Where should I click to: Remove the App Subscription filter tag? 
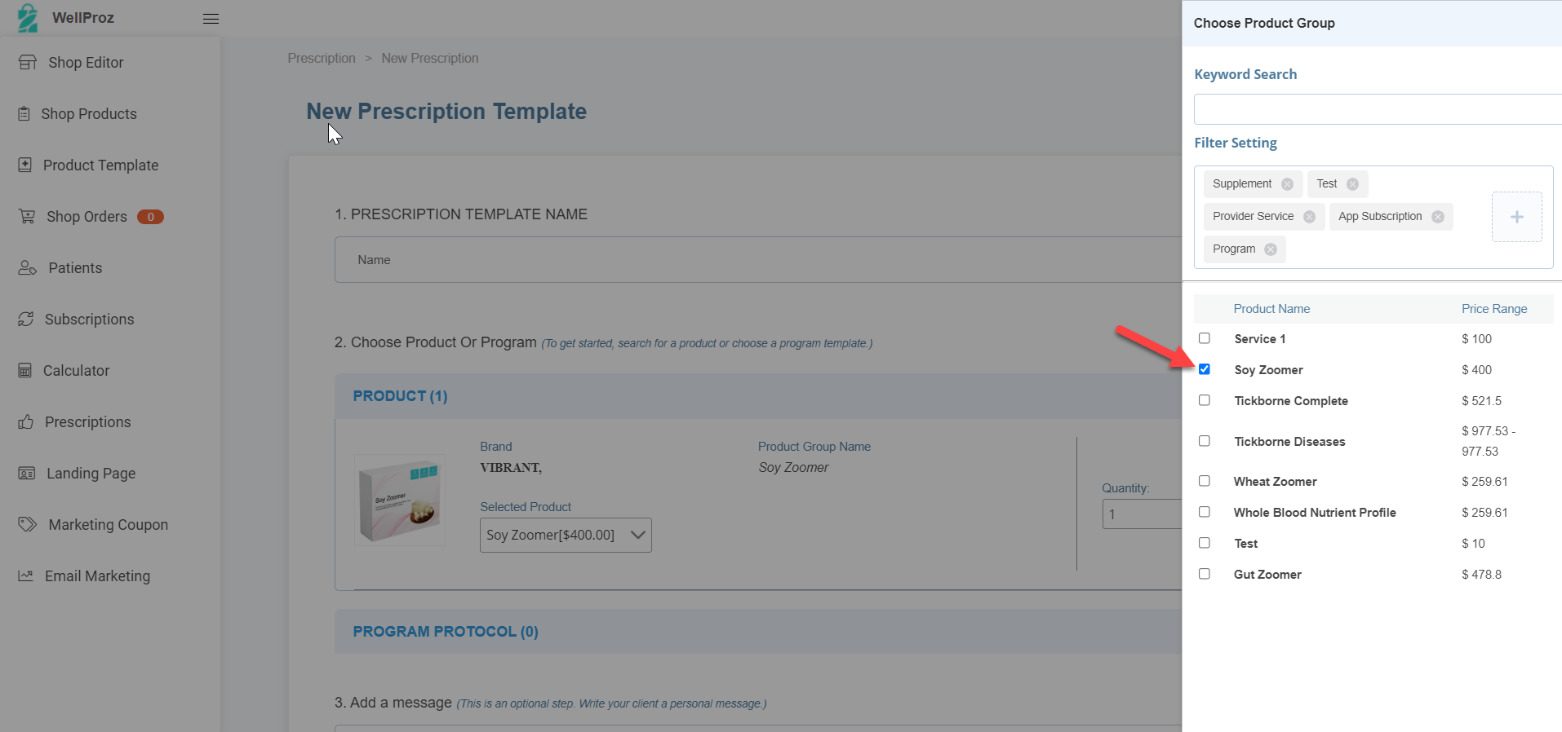(x=1438, y=217)
